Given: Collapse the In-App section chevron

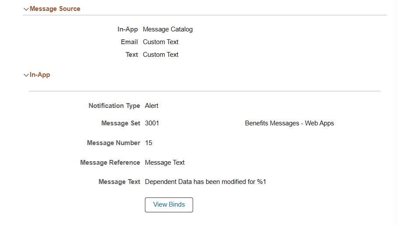Looking at the screenshot, I should point(26,75).
